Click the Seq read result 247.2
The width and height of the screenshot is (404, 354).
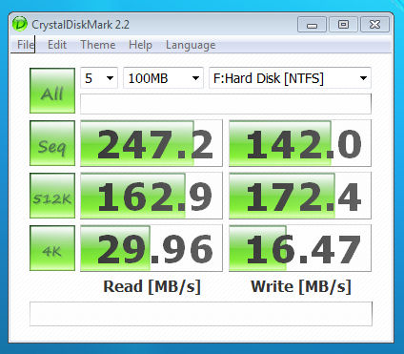[x=151, y=143]
